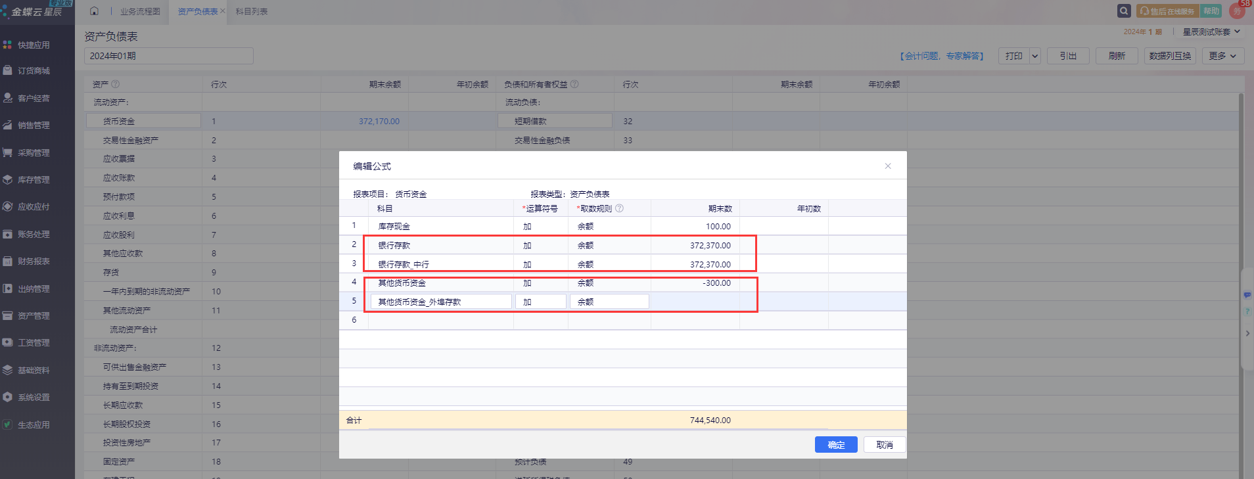Open 运算符号 dropdown in row 5

pos(541,302)
